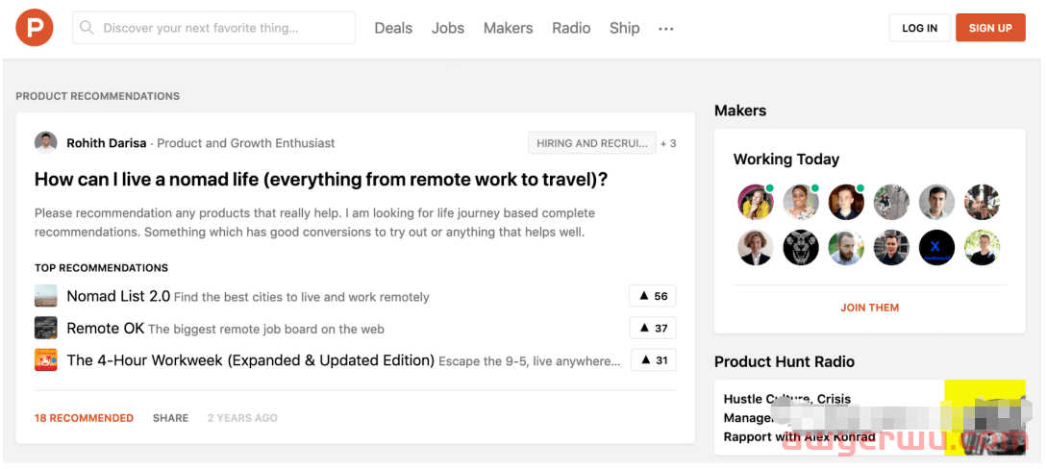The height and width of the screenshot is (469, 1047).
Task: Expand the +3 additional topics
Action: 668,143
